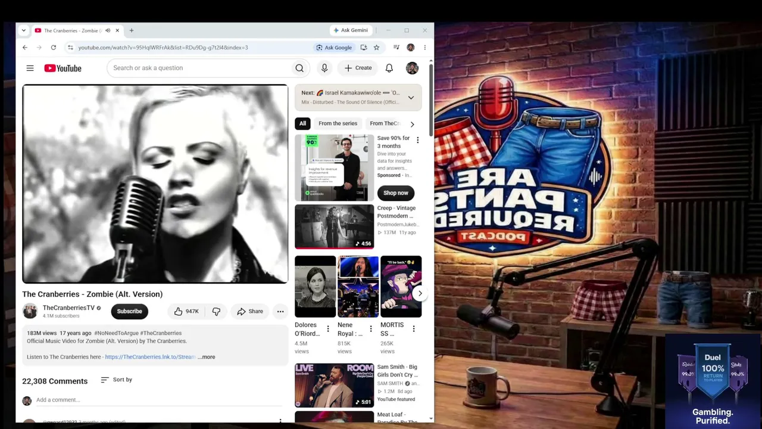Open the media controls icon in Chrome toolbar
The image size is (762, 429).
tap(396, 48)
